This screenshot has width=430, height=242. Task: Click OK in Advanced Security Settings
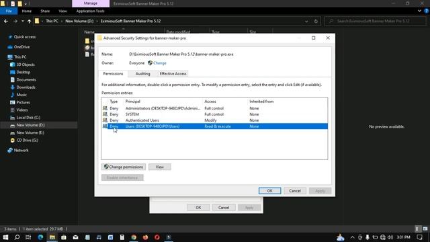click(269, 191)
